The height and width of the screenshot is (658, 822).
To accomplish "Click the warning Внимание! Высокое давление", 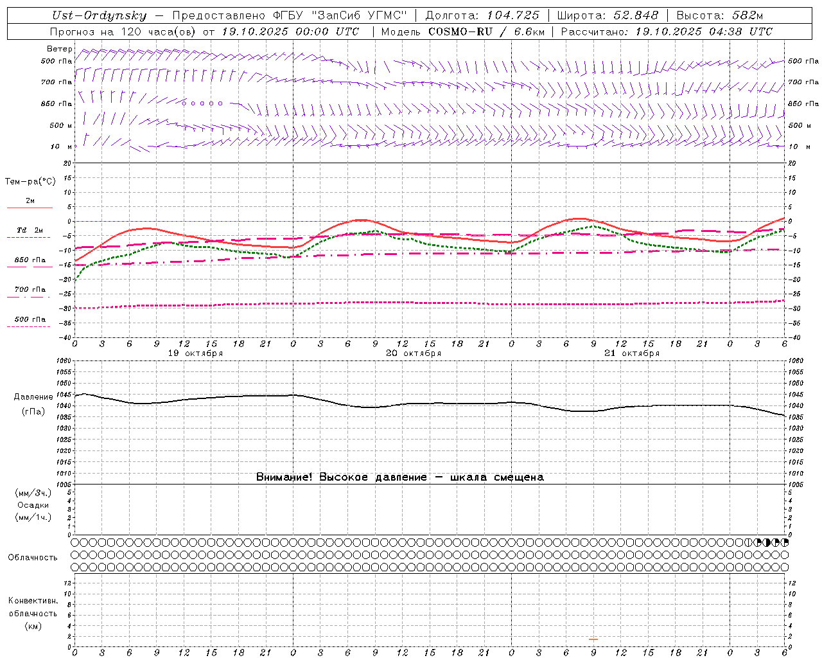I will pos(341,477).
